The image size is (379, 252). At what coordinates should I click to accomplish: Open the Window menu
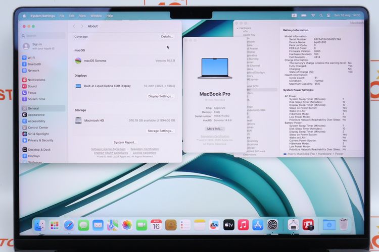[96, 16]
